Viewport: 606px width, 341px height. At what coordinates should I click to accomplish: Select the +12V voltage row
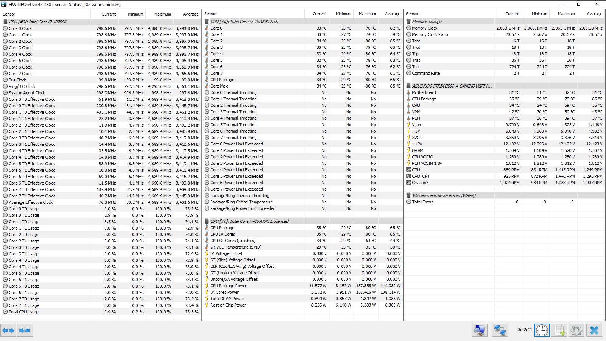tap(504, 144)
